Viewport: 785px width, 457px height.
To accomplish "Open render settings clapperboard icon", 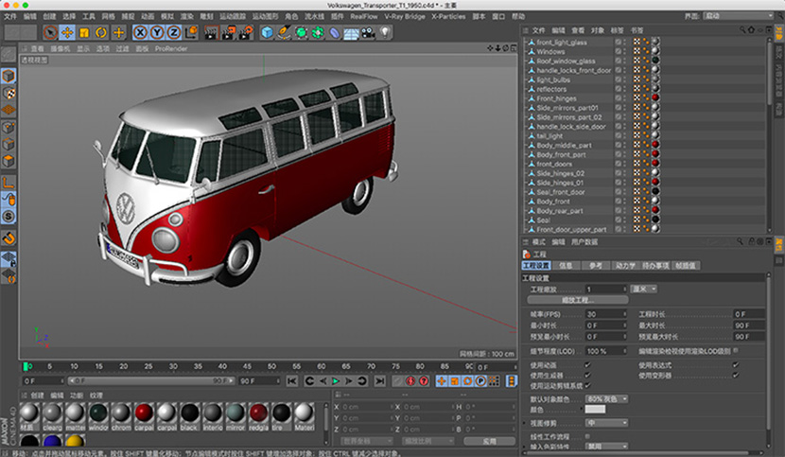I will [x=245, y=33].
